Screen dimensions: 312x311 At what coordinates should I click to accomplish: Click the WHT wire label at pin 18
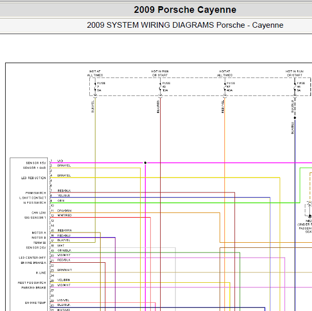pos(61,245)
